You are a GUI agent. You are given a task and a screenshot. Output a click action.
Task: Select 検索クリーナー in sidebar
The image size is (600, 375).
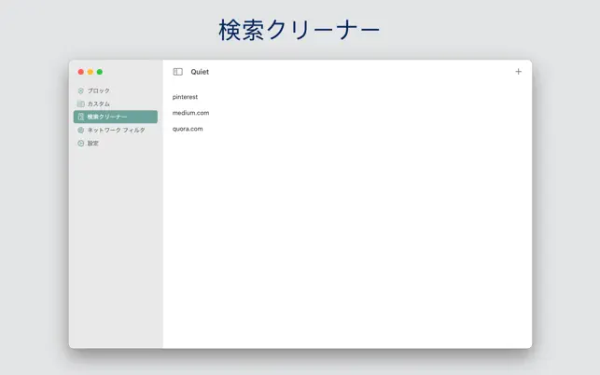[116, 117]
